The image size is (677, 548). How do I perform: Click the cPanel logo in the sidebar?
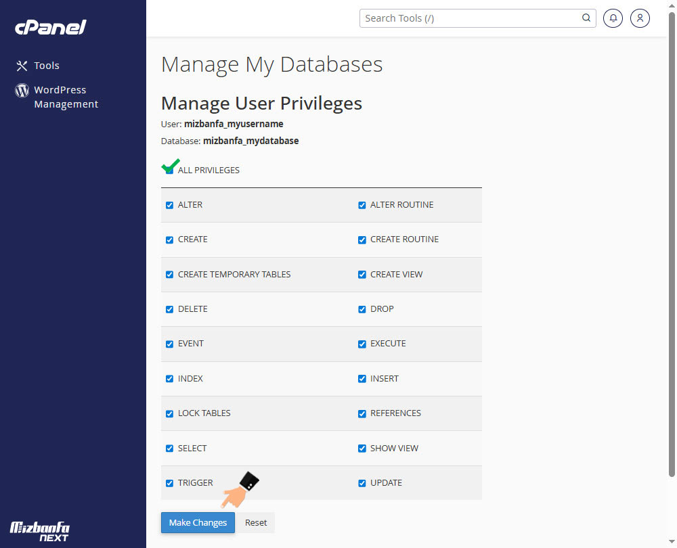pos(51,28)
